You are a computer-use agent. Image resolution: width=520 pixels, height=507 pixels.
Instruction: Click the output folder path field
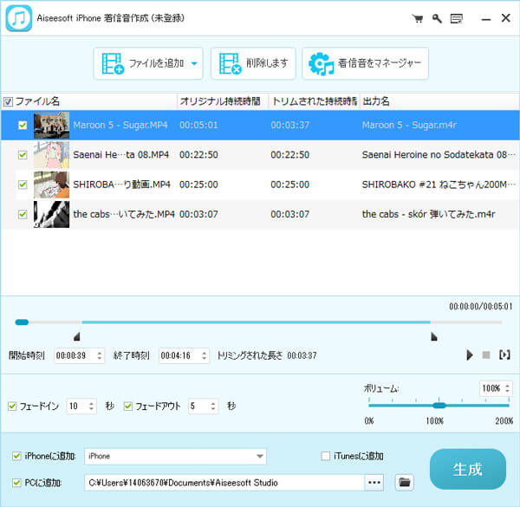(x=224, y=483)
